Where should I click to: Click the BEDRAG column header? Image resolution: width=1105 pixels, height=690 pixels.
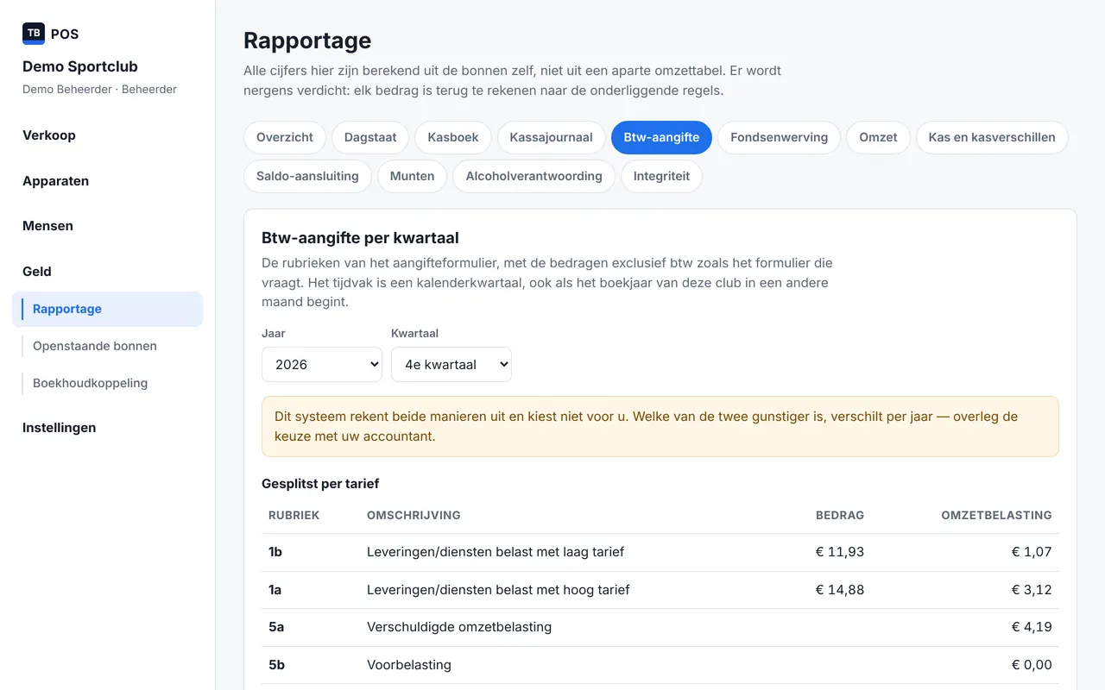click(x=840, y=515)
